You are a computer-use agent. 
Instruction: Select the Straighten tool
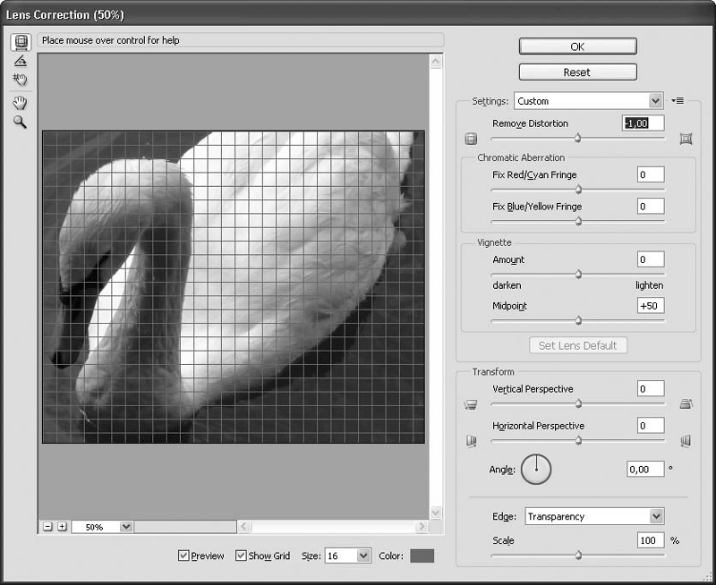coord(20,62)
